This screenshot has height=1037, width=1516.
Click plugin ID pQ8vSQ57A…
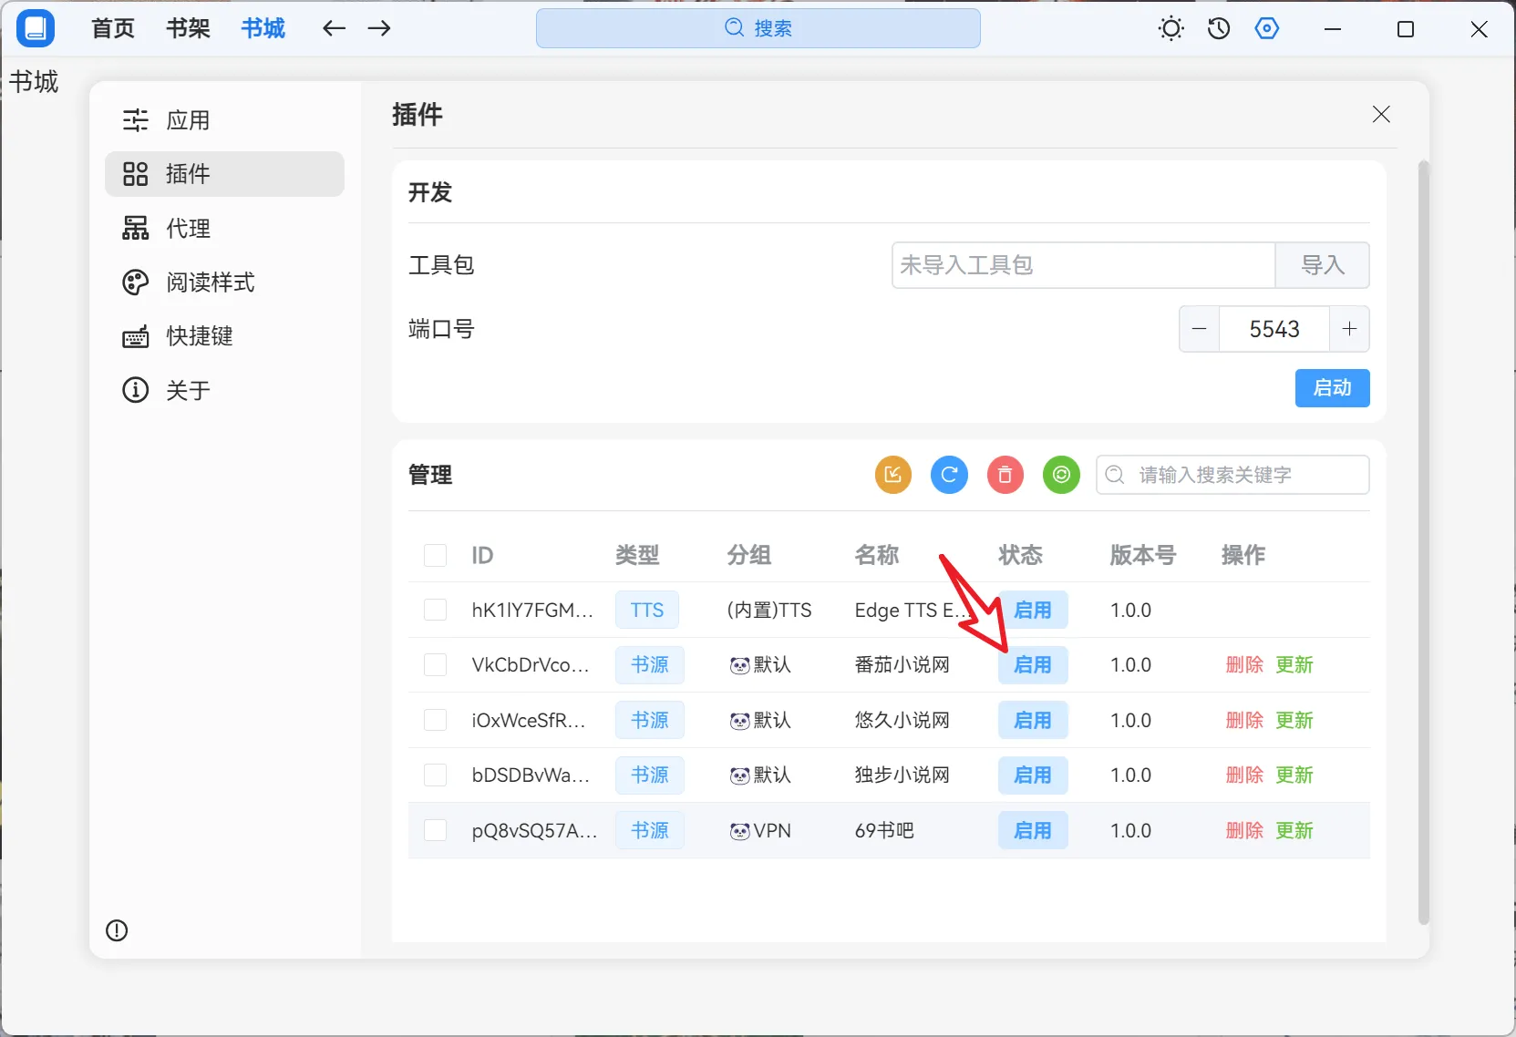coord(534,830)
